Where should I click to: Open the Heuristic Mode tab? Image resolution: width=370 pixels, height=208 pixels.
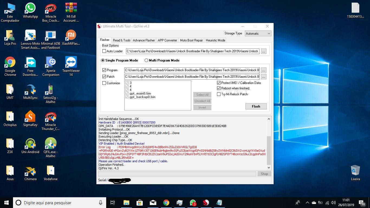(x=215, y=40)
